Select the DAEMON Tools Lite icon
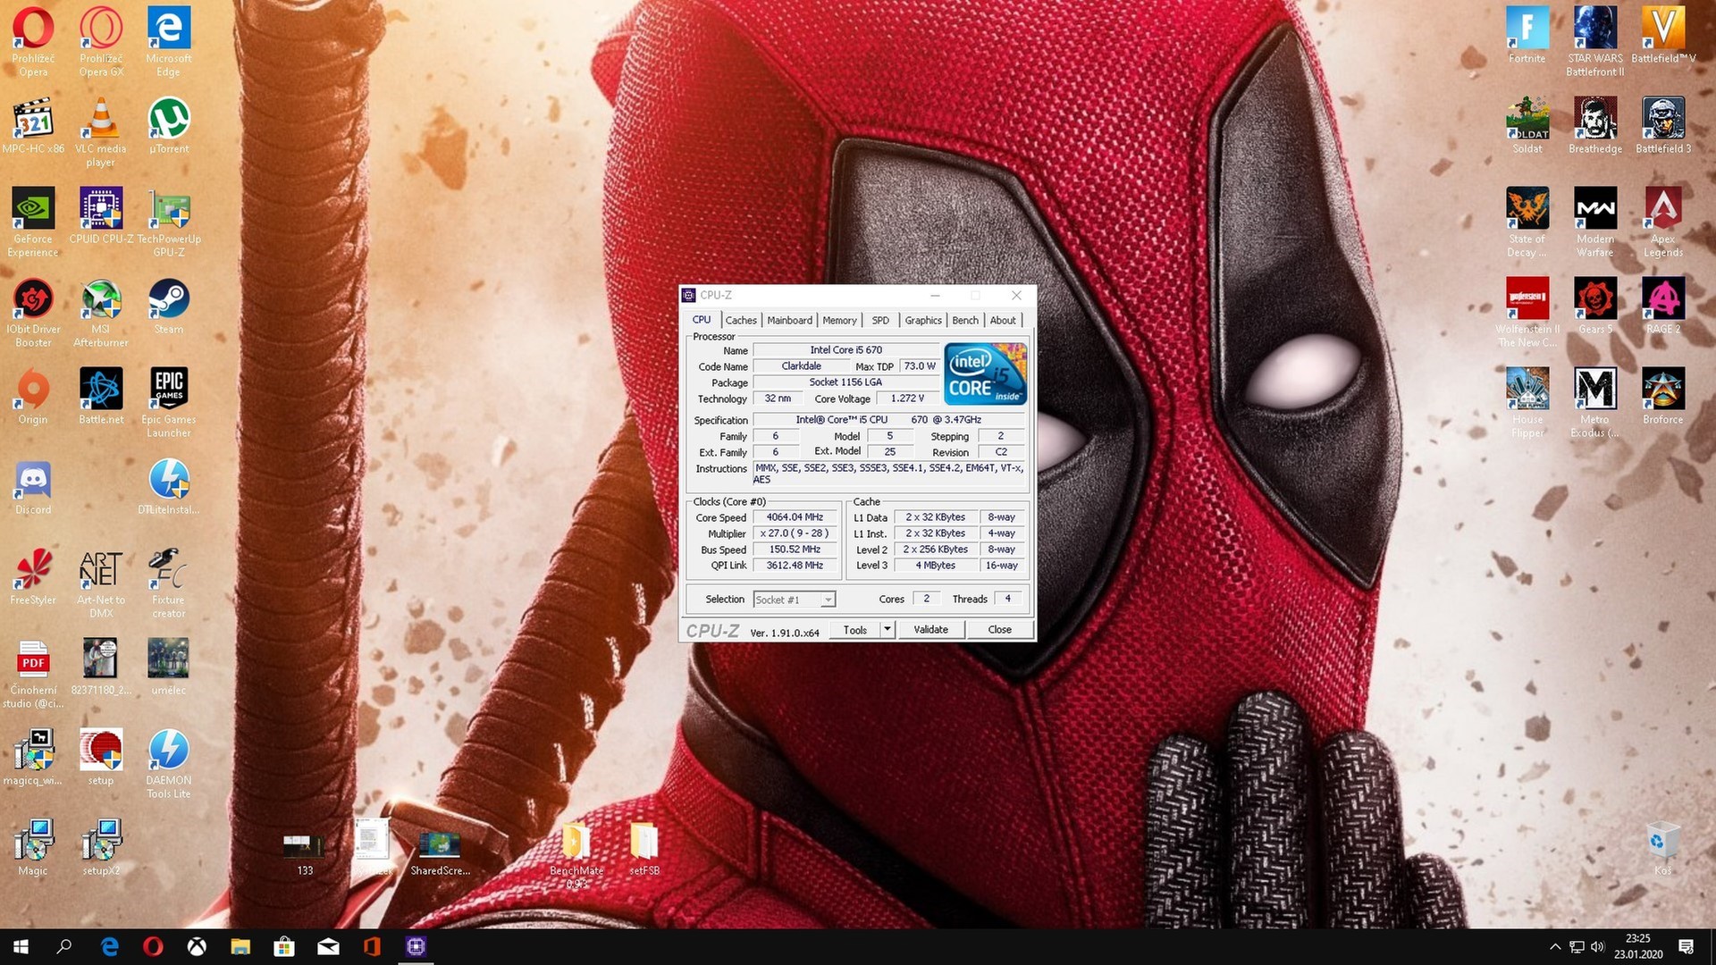 click(169, 764)
